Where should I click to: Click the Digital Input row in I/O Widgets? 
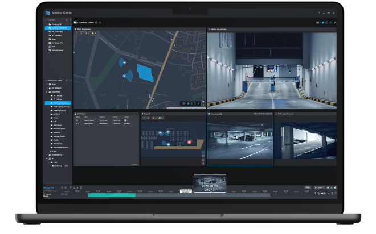click(x=106, y=124)
